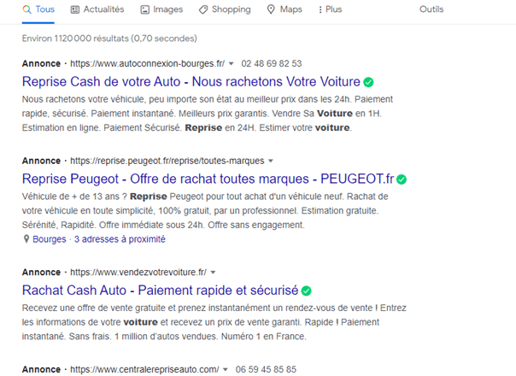The width and height of the screenshot is (516, 376).
Task: Click the green badge after Rachat Cash Auto
Action: point(307,291)
